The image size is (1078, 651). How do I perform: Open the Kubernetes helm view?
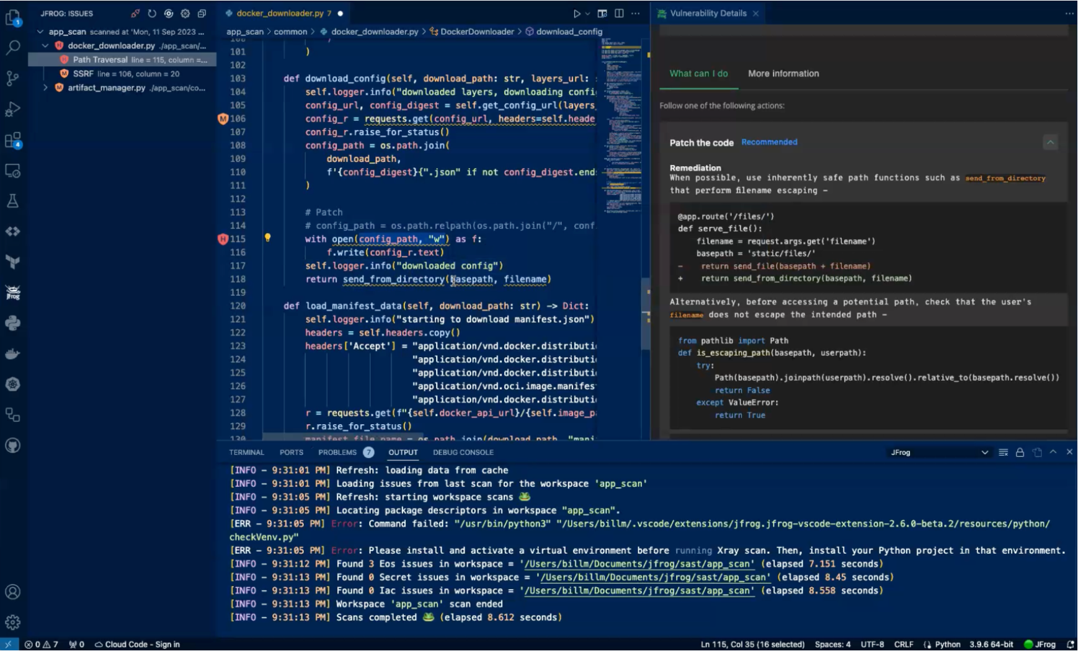click(13, 384)
